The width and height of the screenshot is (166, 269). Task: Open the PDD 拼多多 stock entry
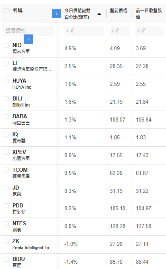pyautogui.click(x=19, y=209)
